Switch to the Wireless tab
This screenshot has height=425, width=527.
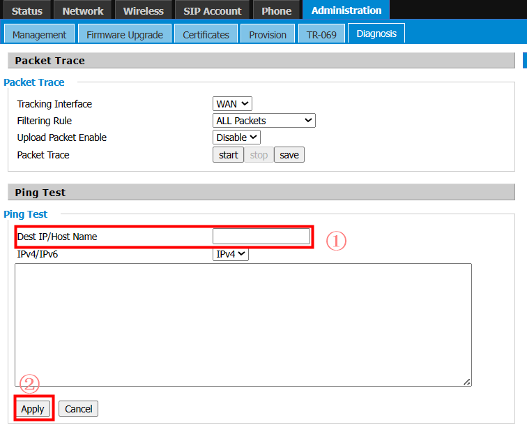pyautogui.click(x=143, y=10)
